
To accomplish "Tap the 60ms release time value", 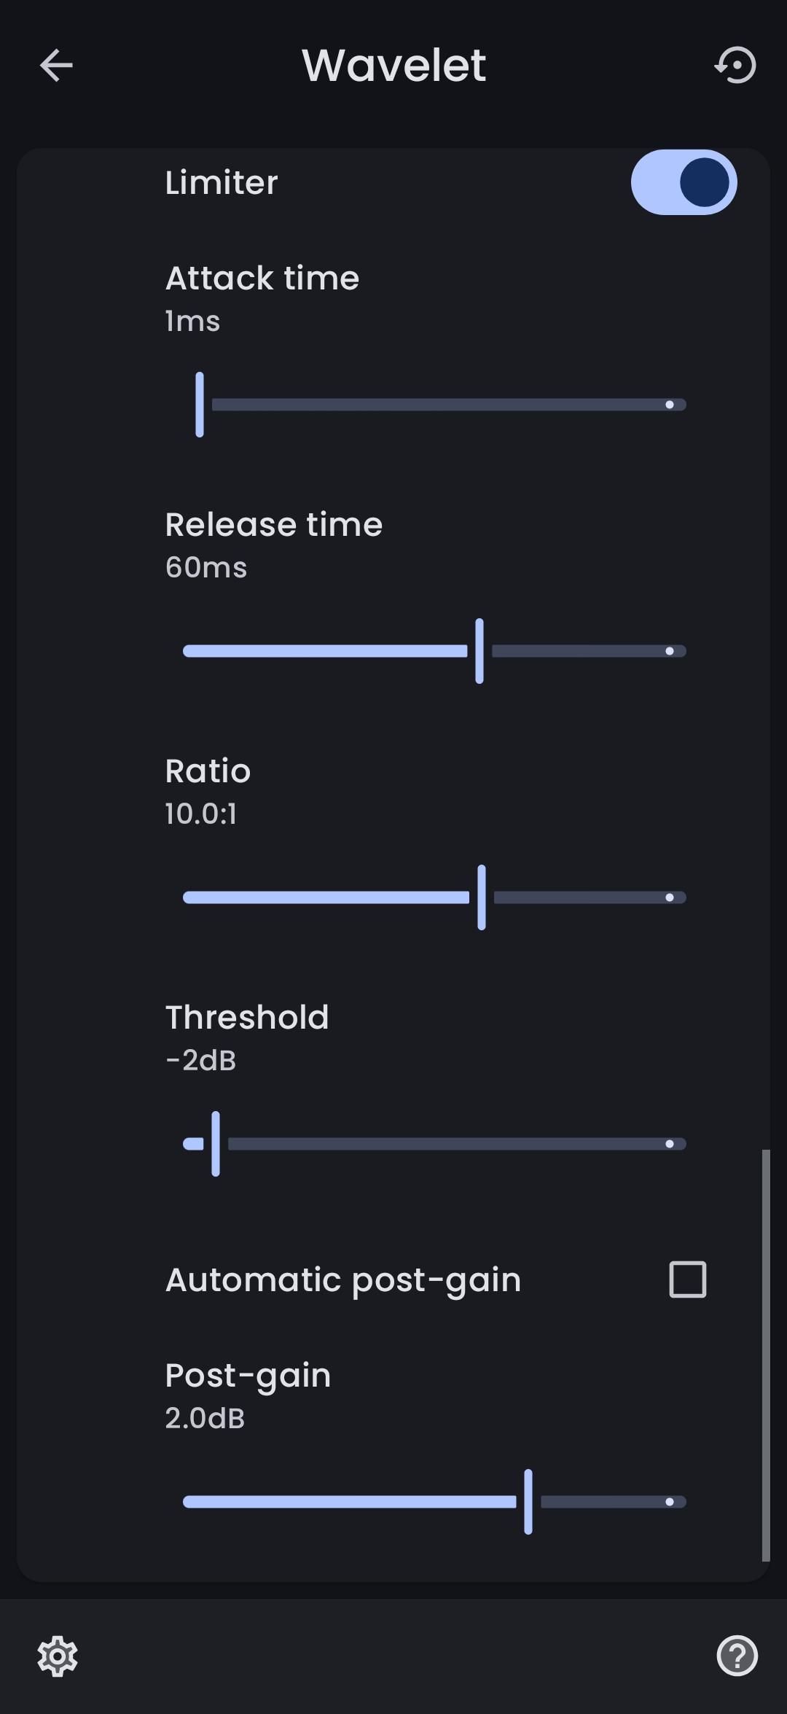I will [206, 567].
